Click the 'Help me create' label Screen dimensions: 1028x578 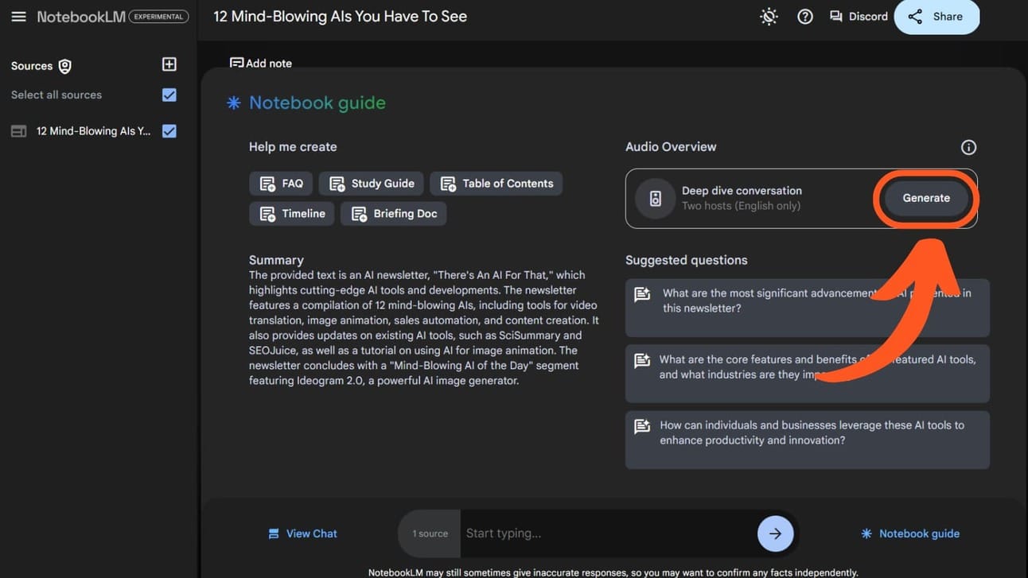(293, 147)
